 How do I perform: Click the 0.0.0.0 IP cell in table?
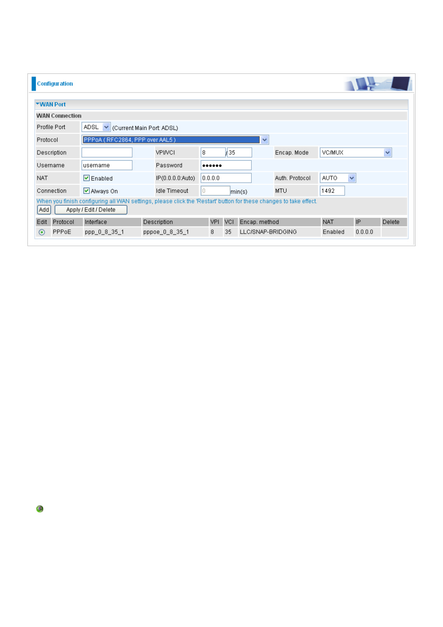coord(367,232)
